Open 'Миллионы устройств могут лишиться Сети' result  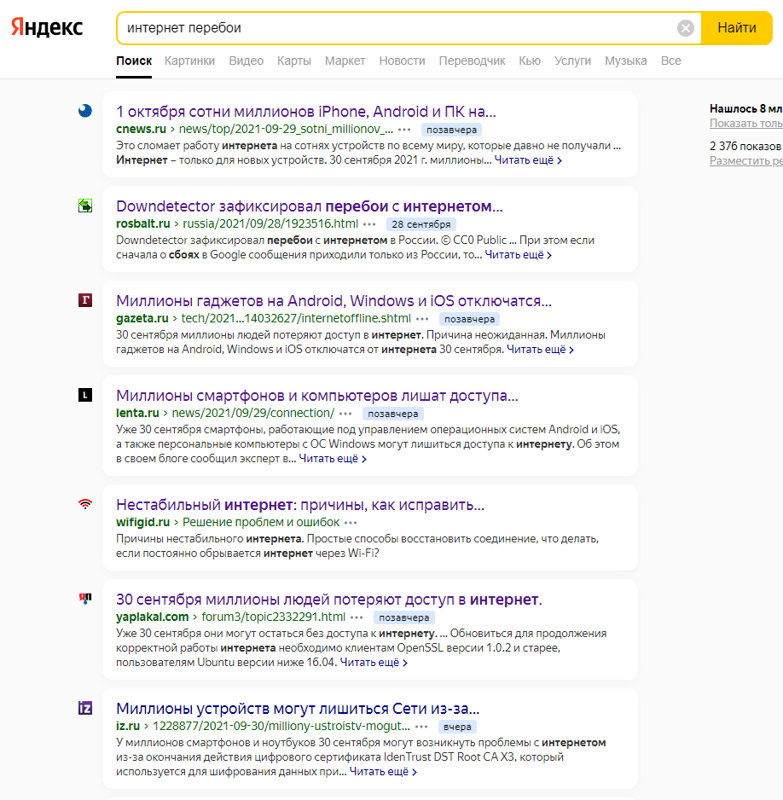(298, 709)
